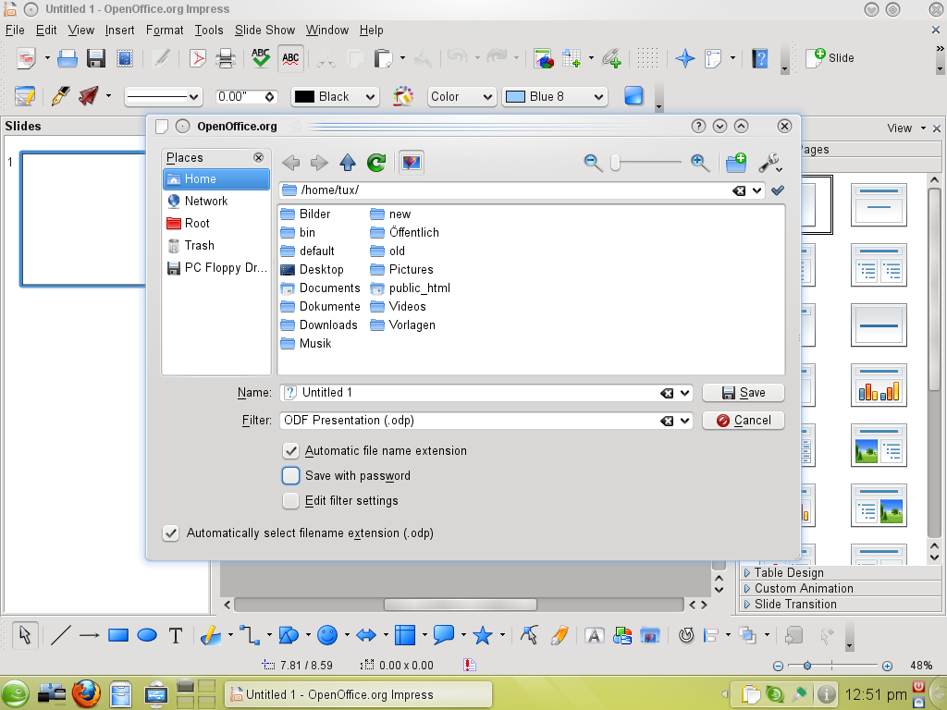
Task: Select the Ellipse drawing tool
Action: (147, 635)
